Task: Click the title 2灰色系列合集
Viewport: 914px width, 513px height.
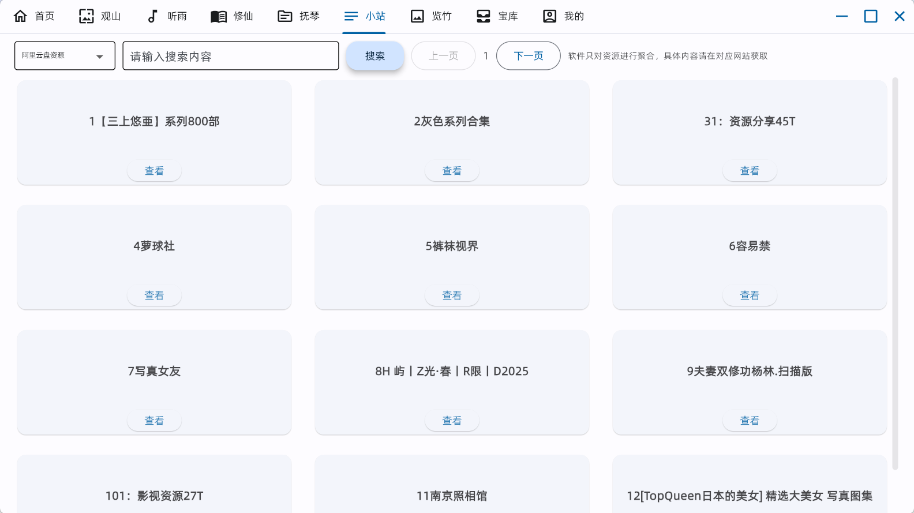Action: [452, 121]
